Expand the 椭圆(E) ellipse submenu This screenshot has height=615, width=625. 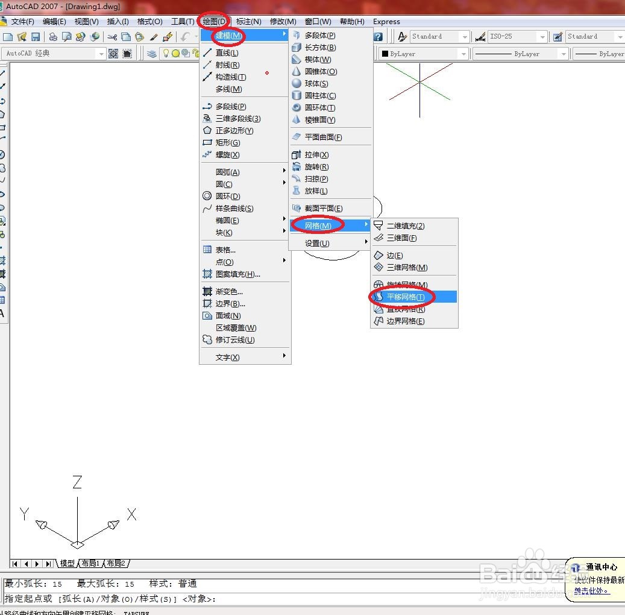click(245, 221)
